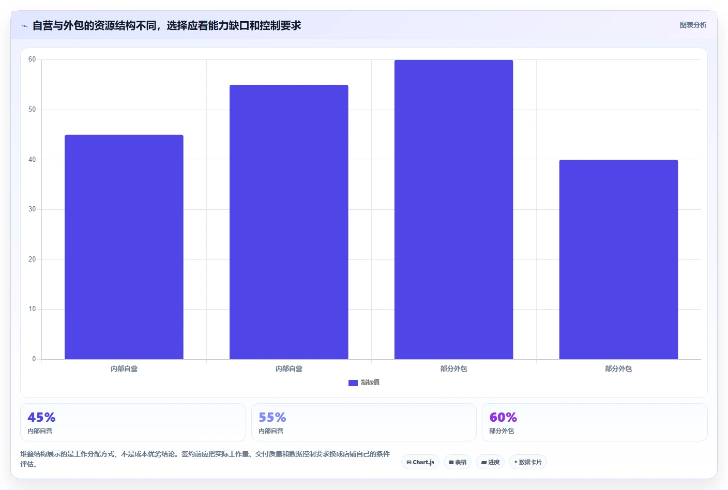This screenshot has height=490, width=728.
Task: Click the bar with value 55
Action: (x=289, y=222)
